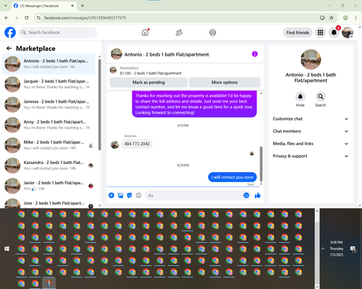Open Chrome three-dot menu

355,17
